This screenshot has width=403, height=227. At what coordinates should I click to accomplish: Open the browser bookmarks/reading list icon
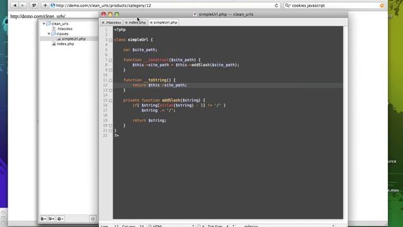[33, 5]
